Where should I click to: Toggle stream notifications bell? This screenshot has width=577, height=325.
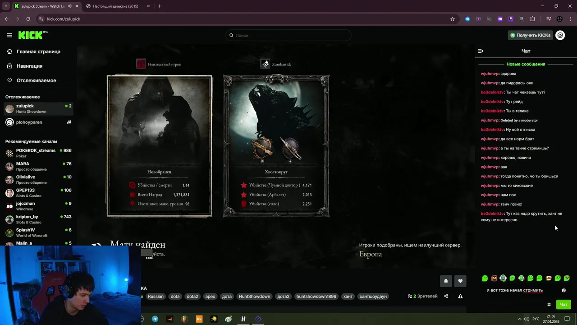pyautogui.click(x=446, y=281)
